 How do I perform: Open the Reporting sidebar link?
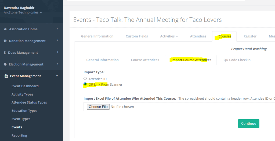19,136
